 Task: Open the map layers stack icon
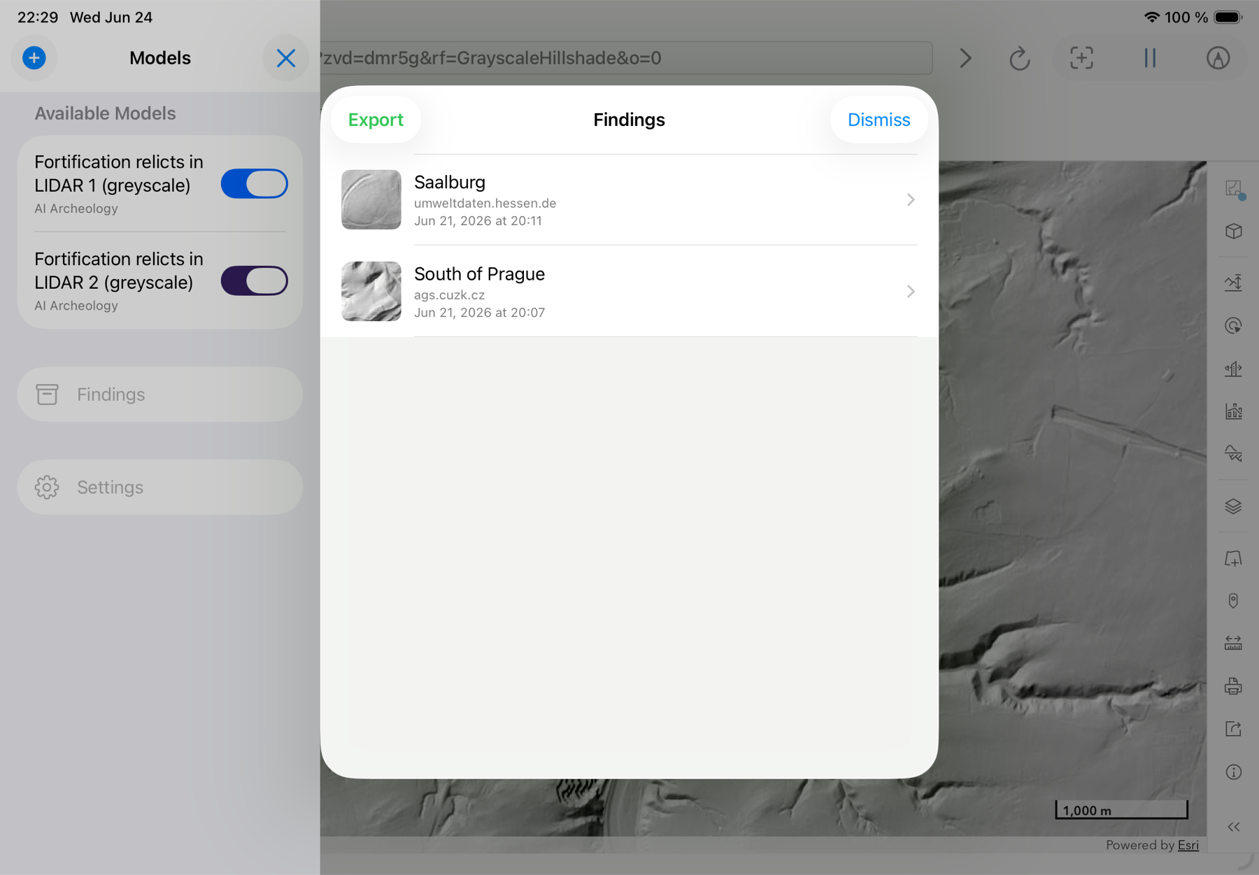coord(1234,506)
